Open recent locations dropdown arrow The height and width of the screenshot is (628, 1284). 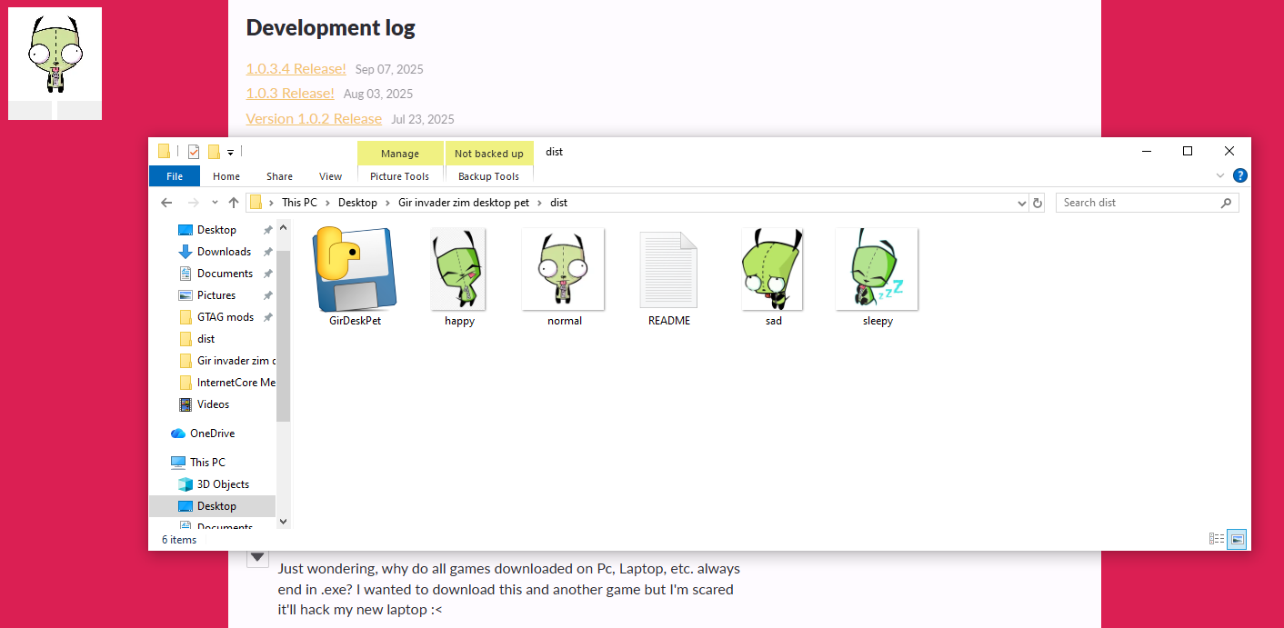pos(215,203)
